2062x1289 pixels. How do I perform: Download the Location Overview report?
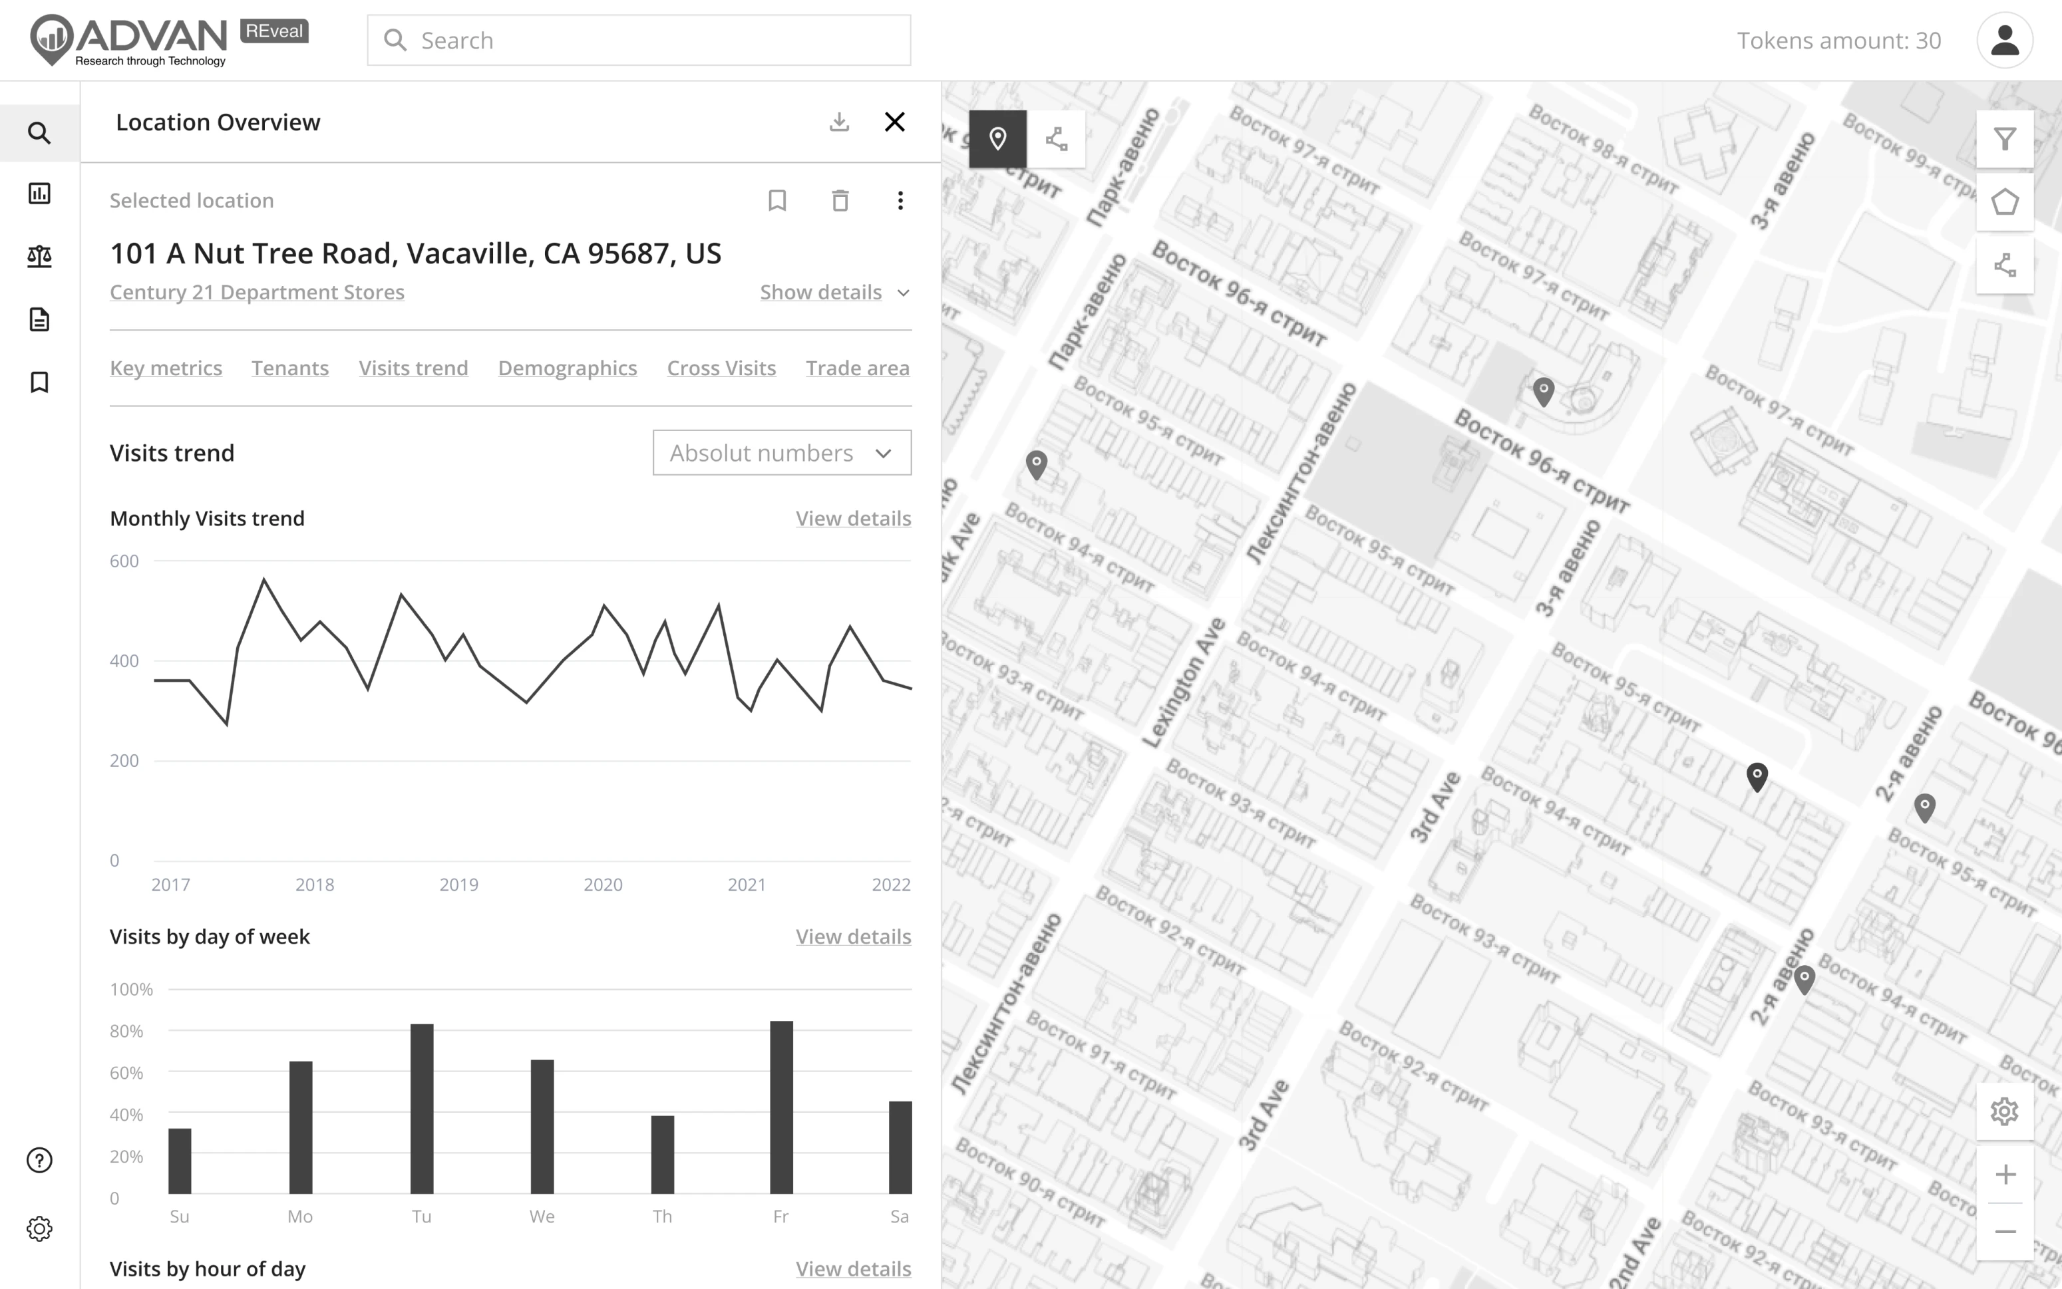pos(839,122)
